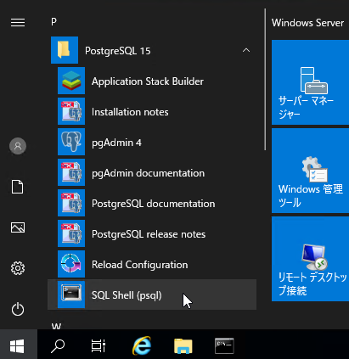Open Pictures icon in sidebar
349x359 pixels.
click(x=18, y=227)
